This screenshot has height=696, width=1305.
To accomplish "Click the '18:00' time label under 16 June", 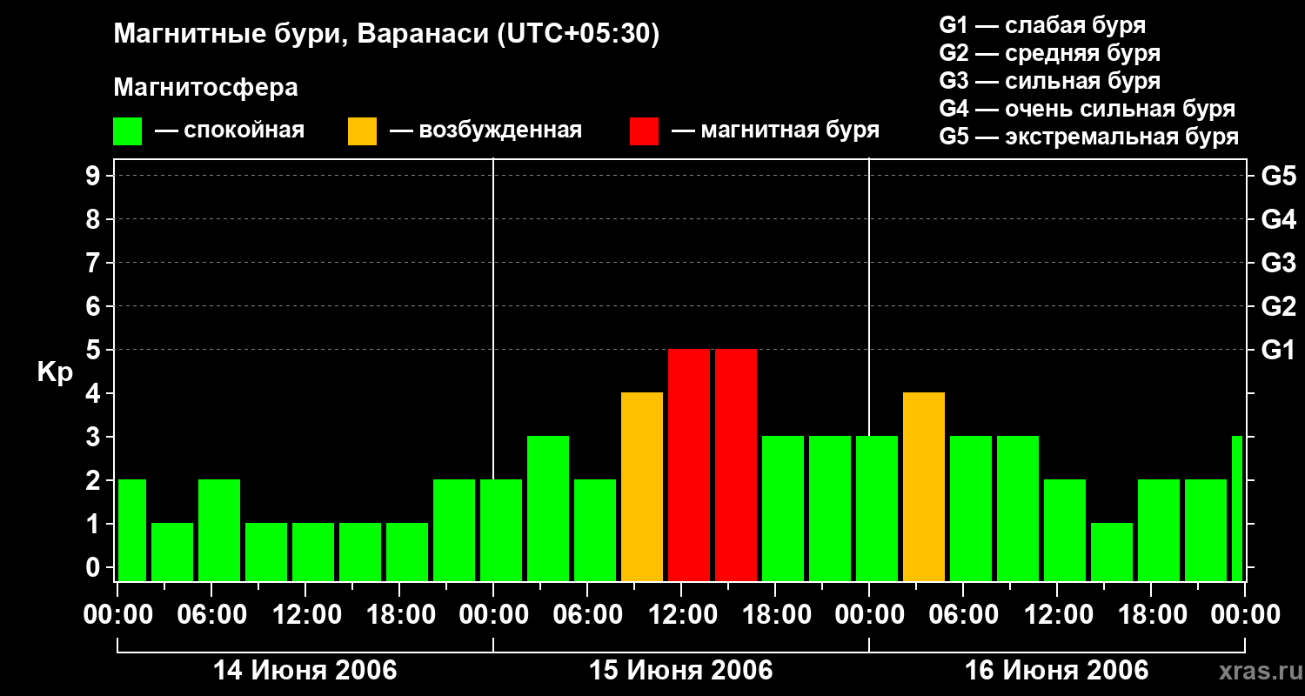I will point(1152,614).
